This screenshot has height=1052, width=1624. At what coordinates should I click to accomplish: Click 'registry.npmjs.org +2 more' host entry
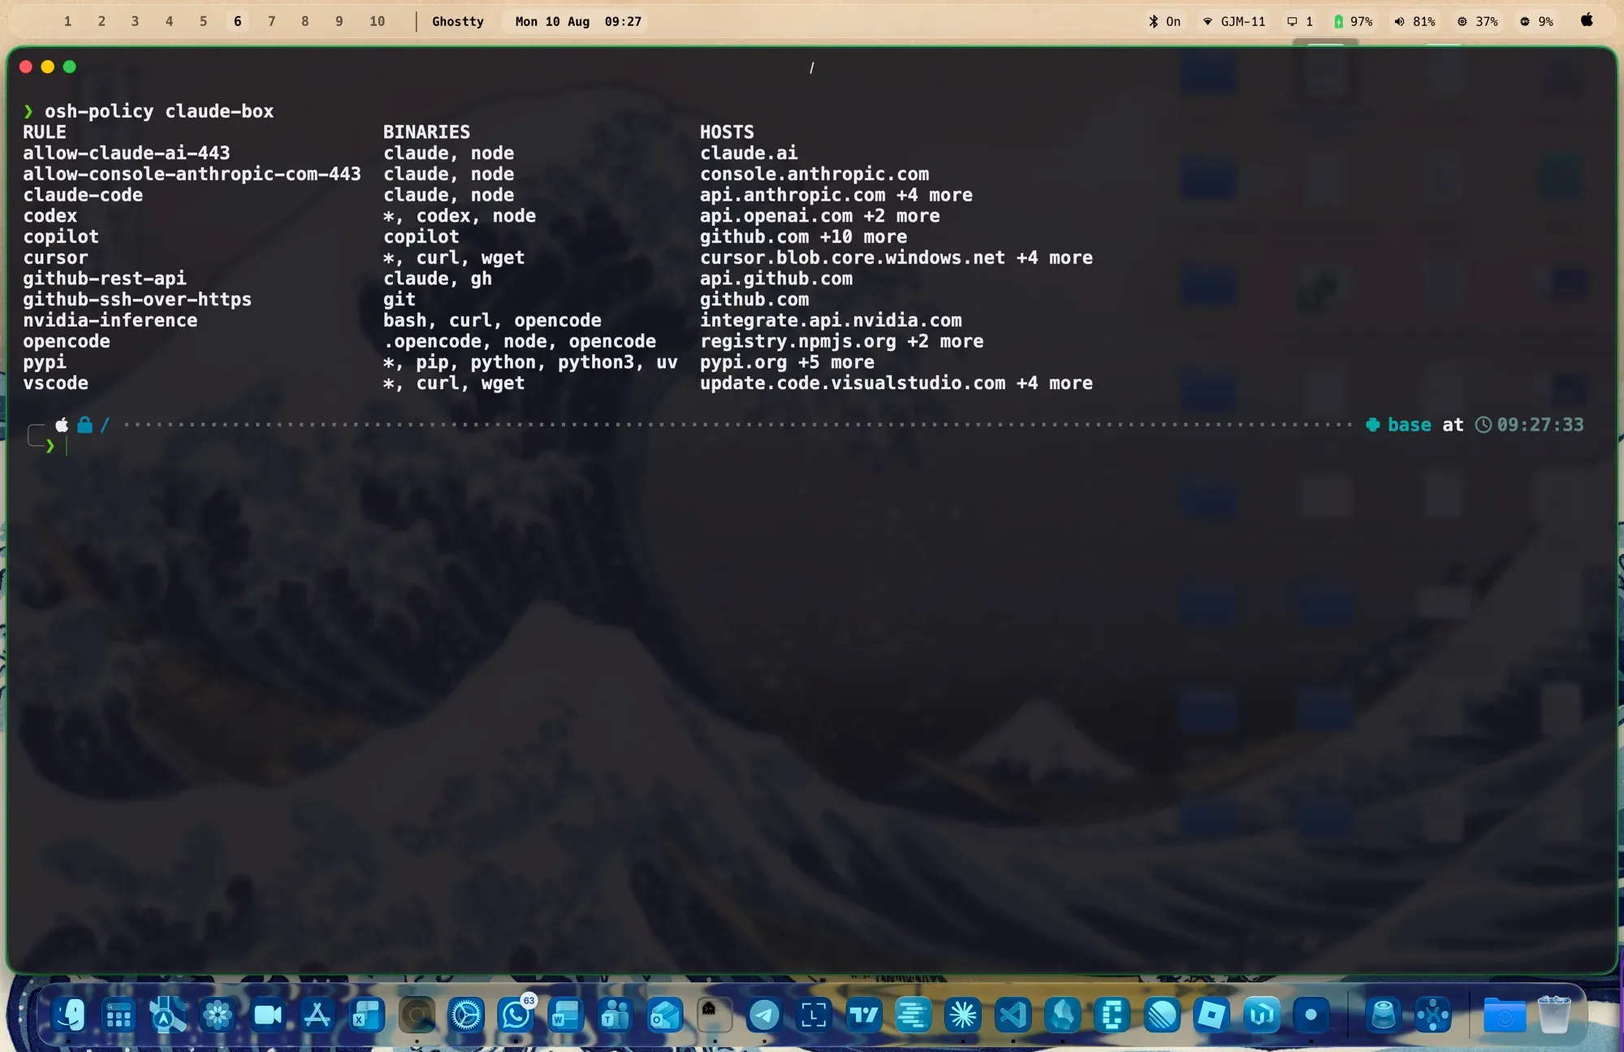pyautogui.click(x=842, y=341)
